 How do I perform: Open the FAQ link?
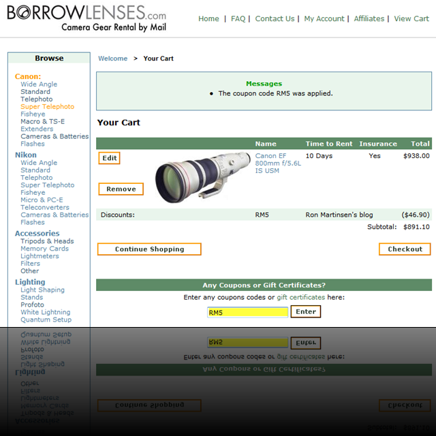tap(238, 18)
